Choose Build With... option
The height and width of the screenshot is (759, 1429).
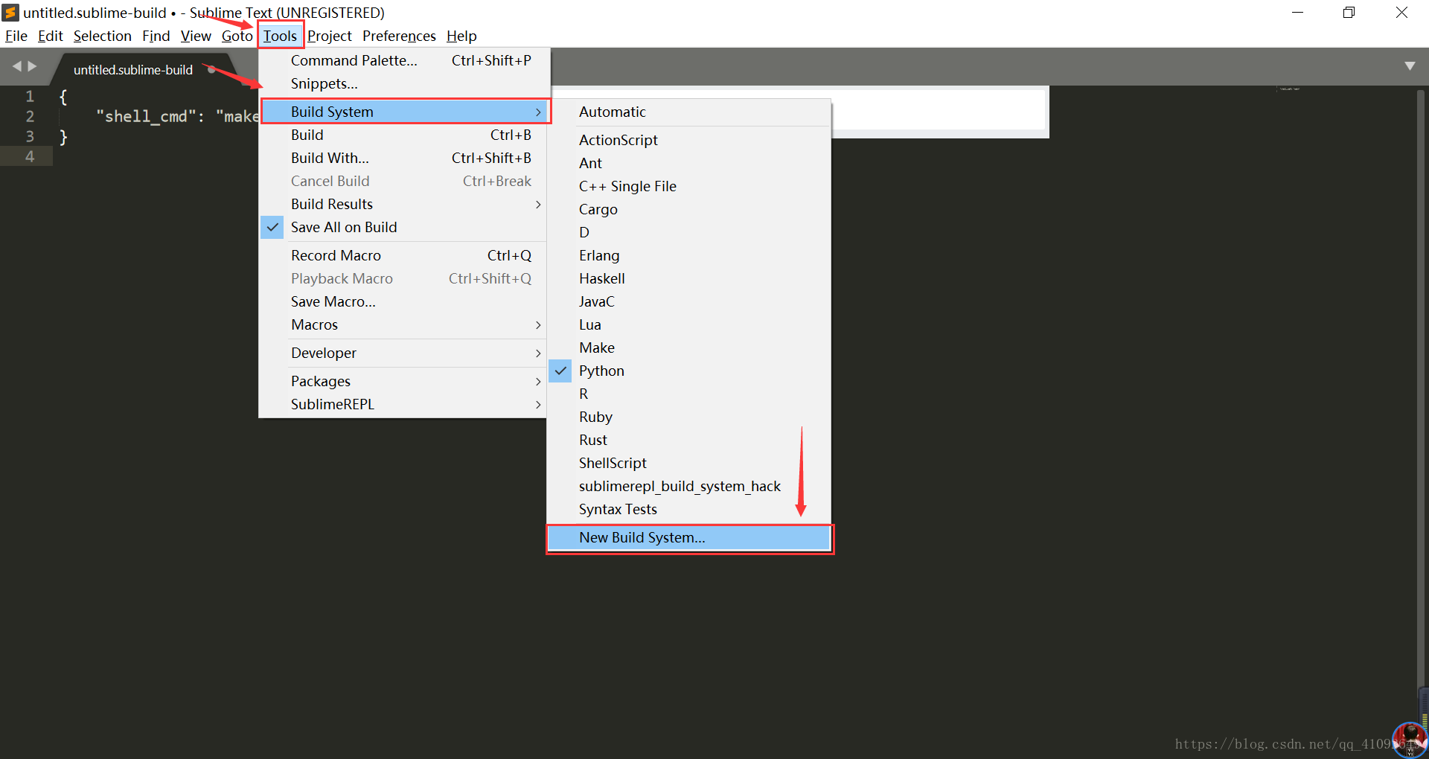click(x=404, y=158)
